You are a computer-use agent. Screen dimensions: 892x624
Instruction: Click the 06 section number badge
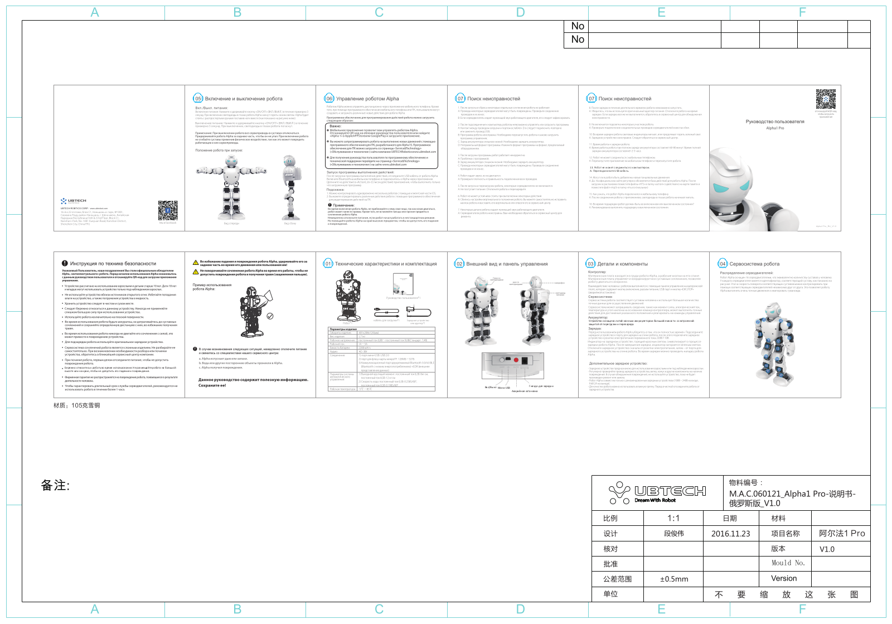tap(329, 99)
